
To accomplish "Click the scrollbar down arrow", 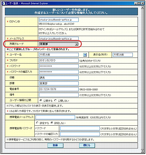I will tap(142, 151).
